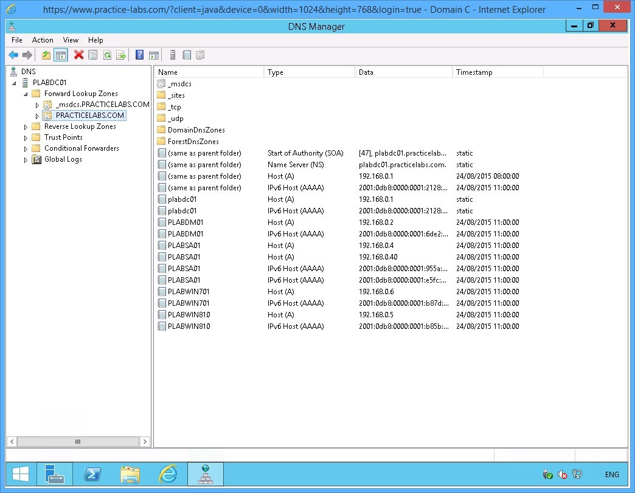Toggle the console tree with its toolbar icon
Screen dimensions: 635x493
61,55
